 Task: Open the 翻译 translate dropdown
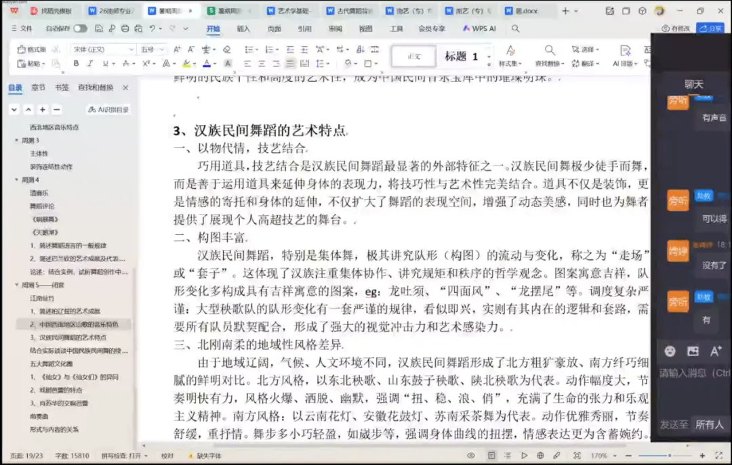586,64
